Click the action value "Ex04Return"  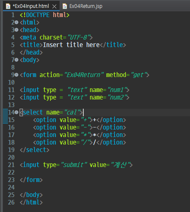[84, 75]
